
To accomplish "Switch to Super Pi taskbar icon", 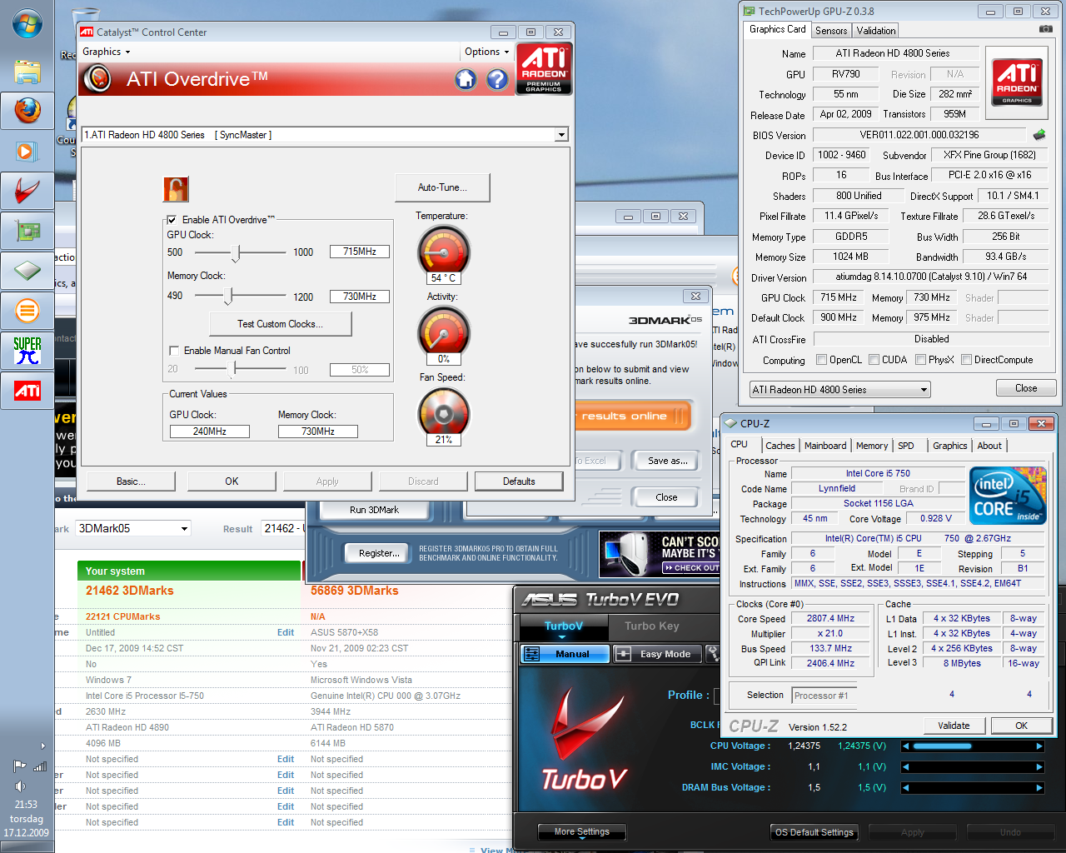I will point(27,351).
